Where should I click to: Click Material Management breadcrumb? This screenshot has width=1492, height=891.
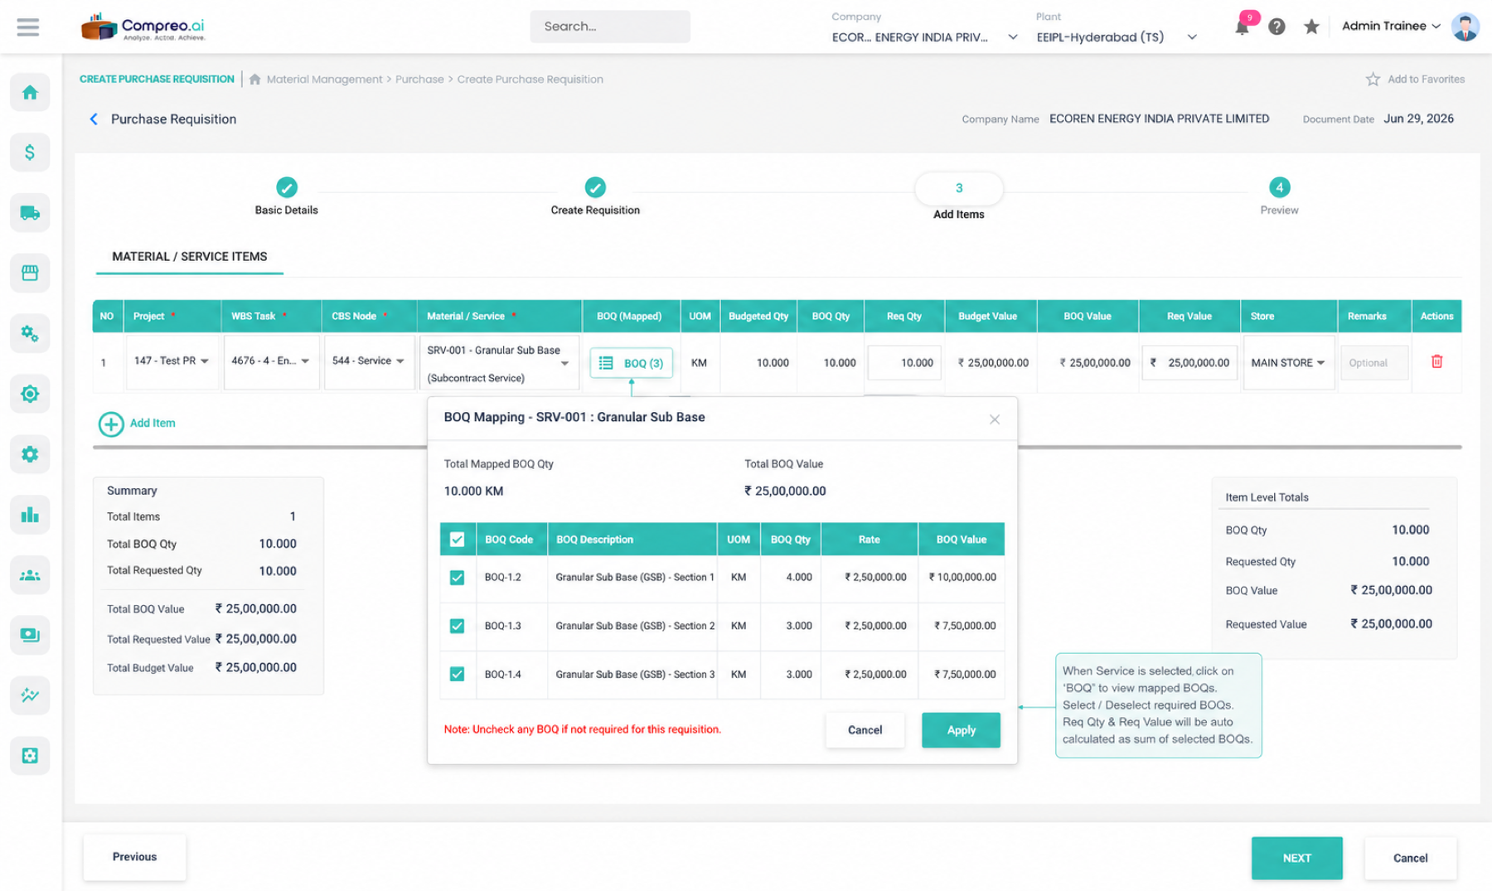click(x=324, y=80)
